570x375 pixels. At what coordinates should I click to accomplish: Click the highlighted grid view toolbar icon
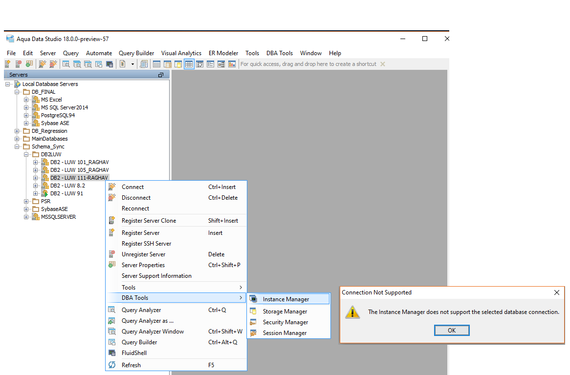coord(189,64)
